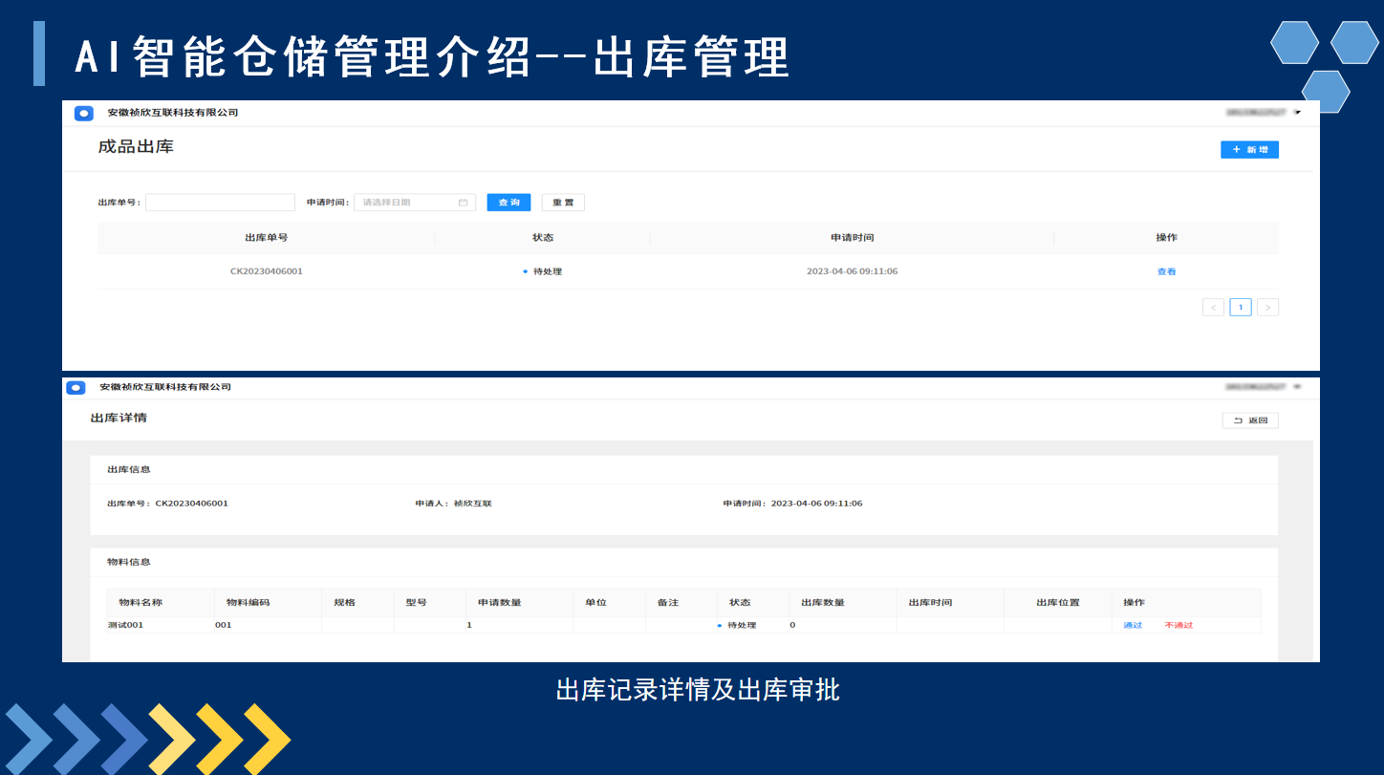This screenshot has height=775, width=1384.
Task: Click the 查询 button
Action: tap(508, 203)
